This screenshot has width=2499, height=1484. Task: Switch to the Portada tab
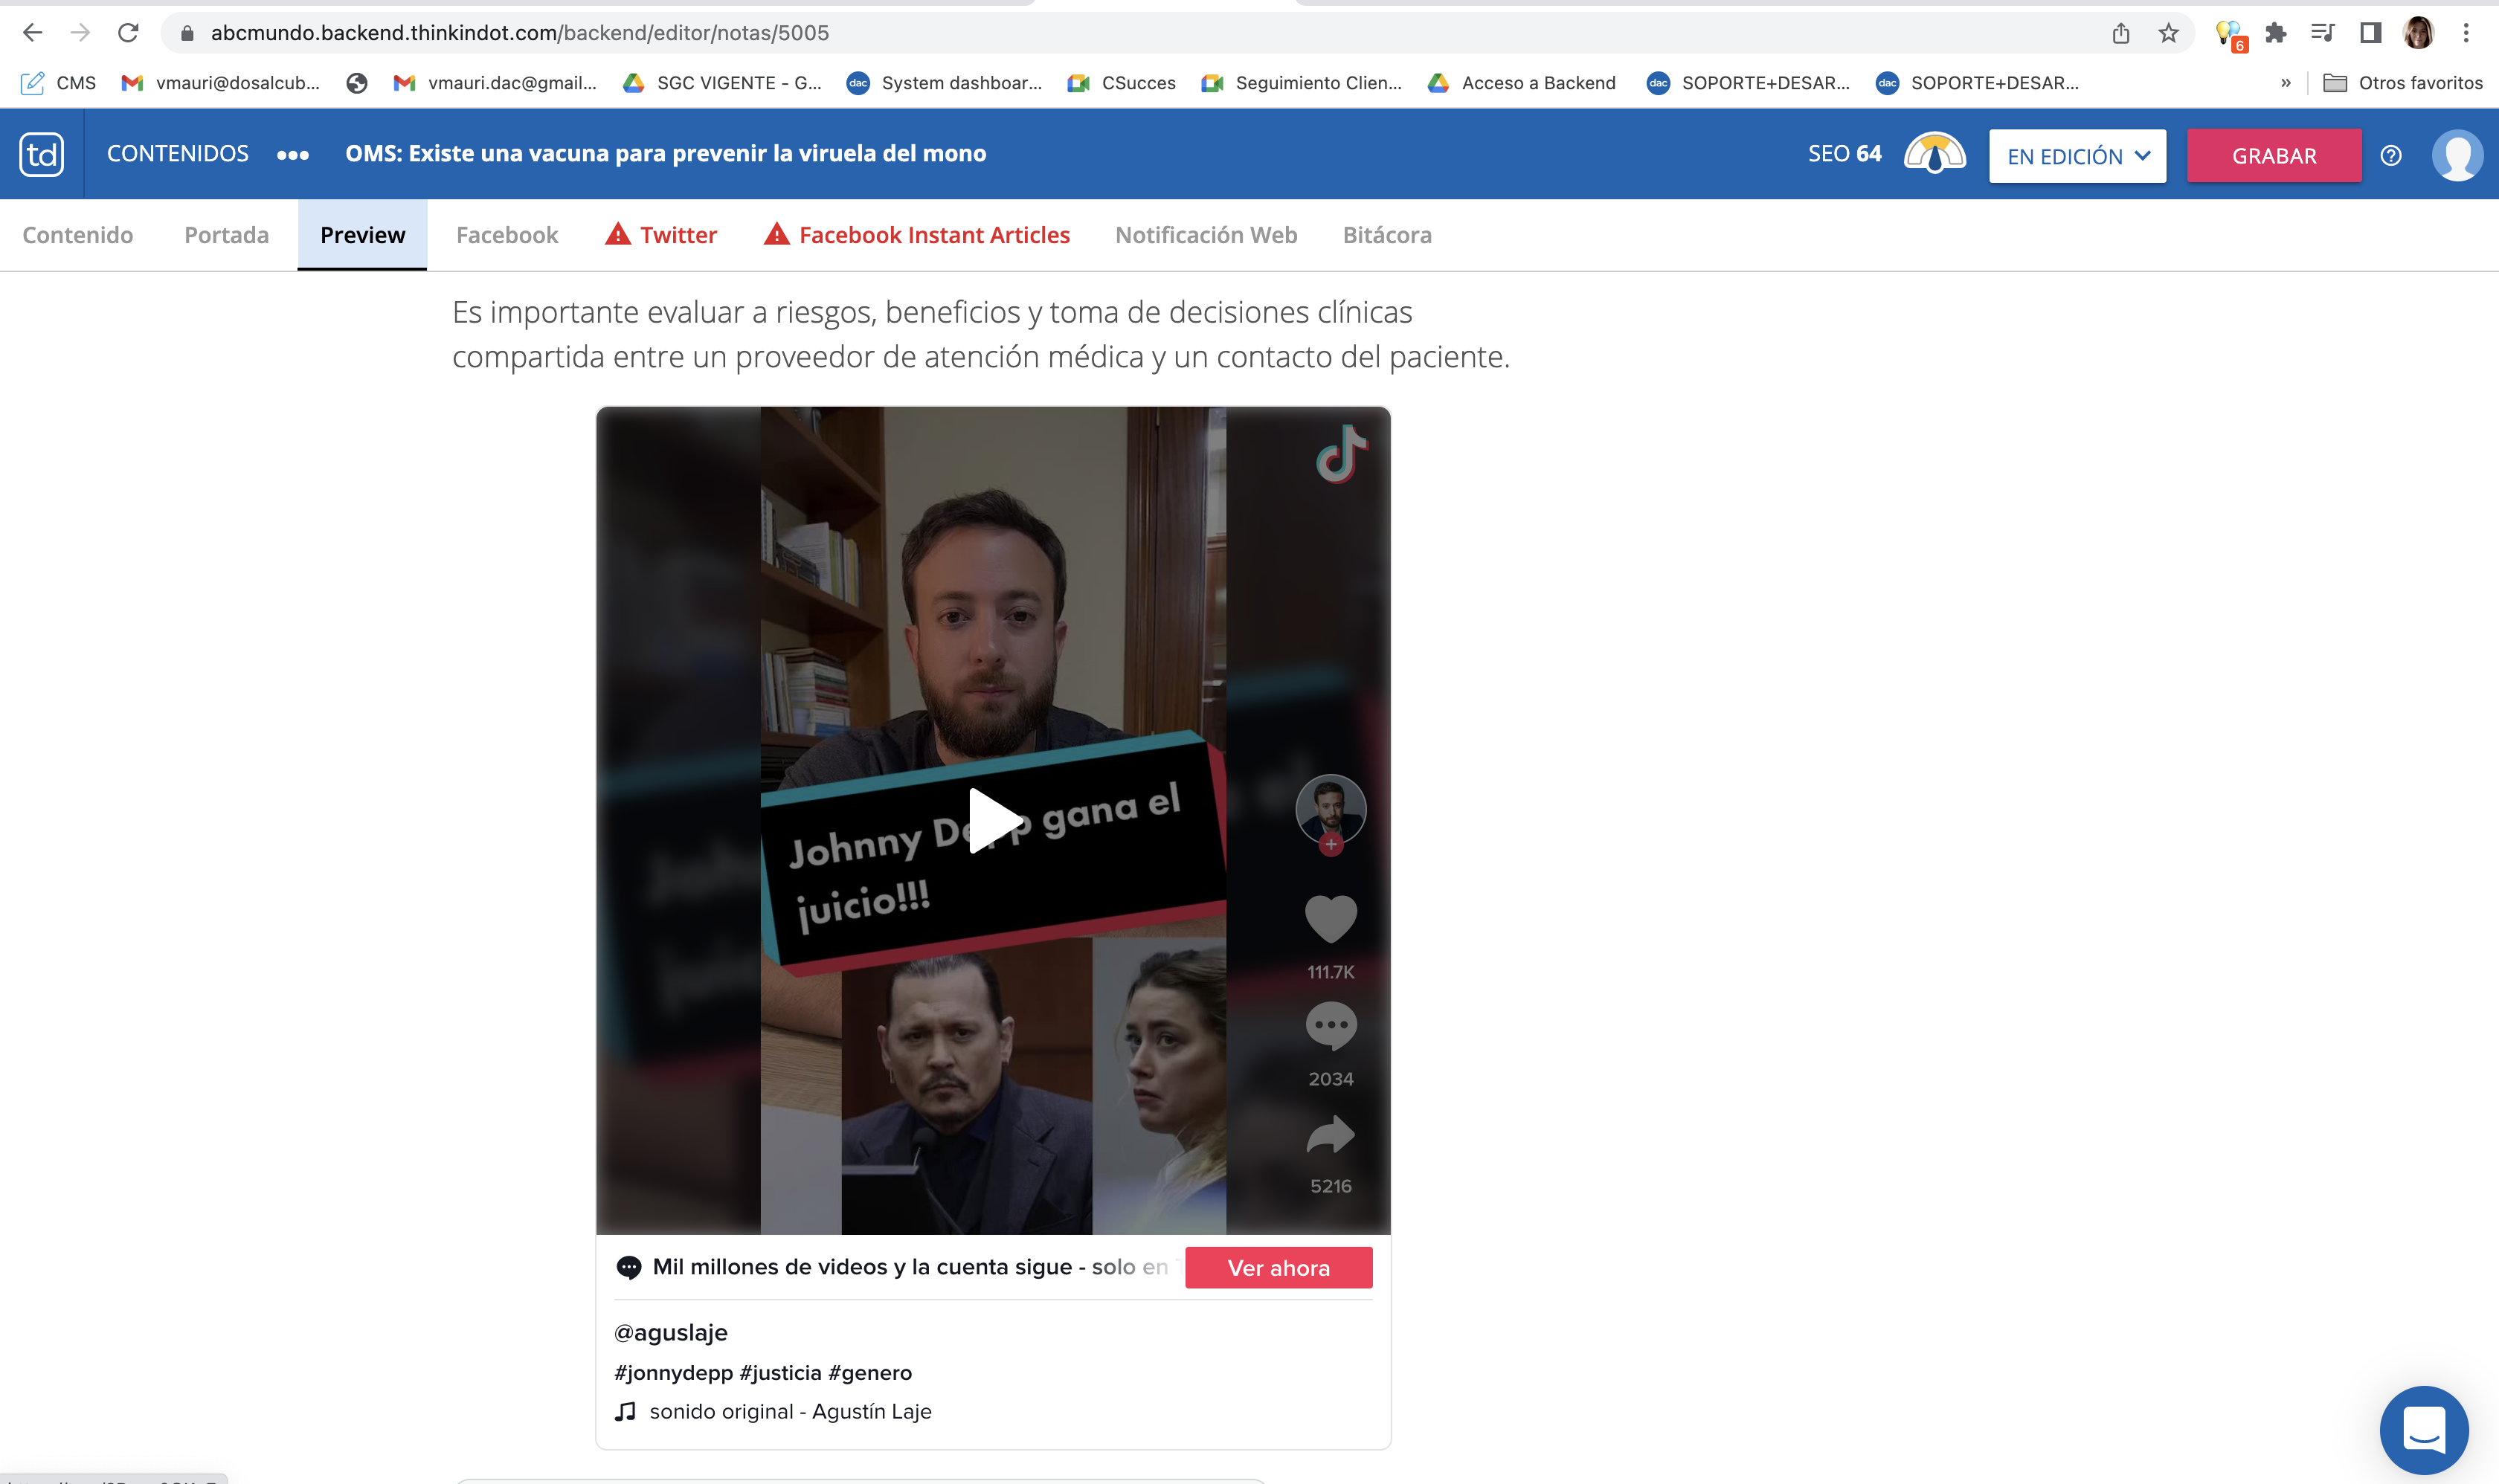(227, 235)
